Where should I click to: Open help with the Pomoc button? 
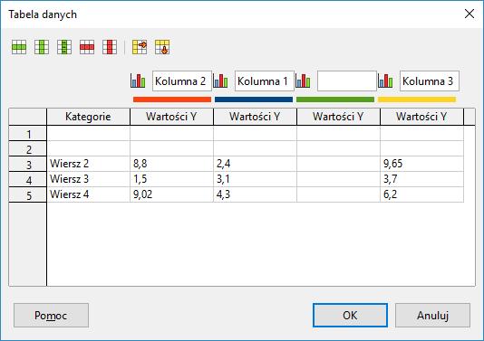[51, 315]
